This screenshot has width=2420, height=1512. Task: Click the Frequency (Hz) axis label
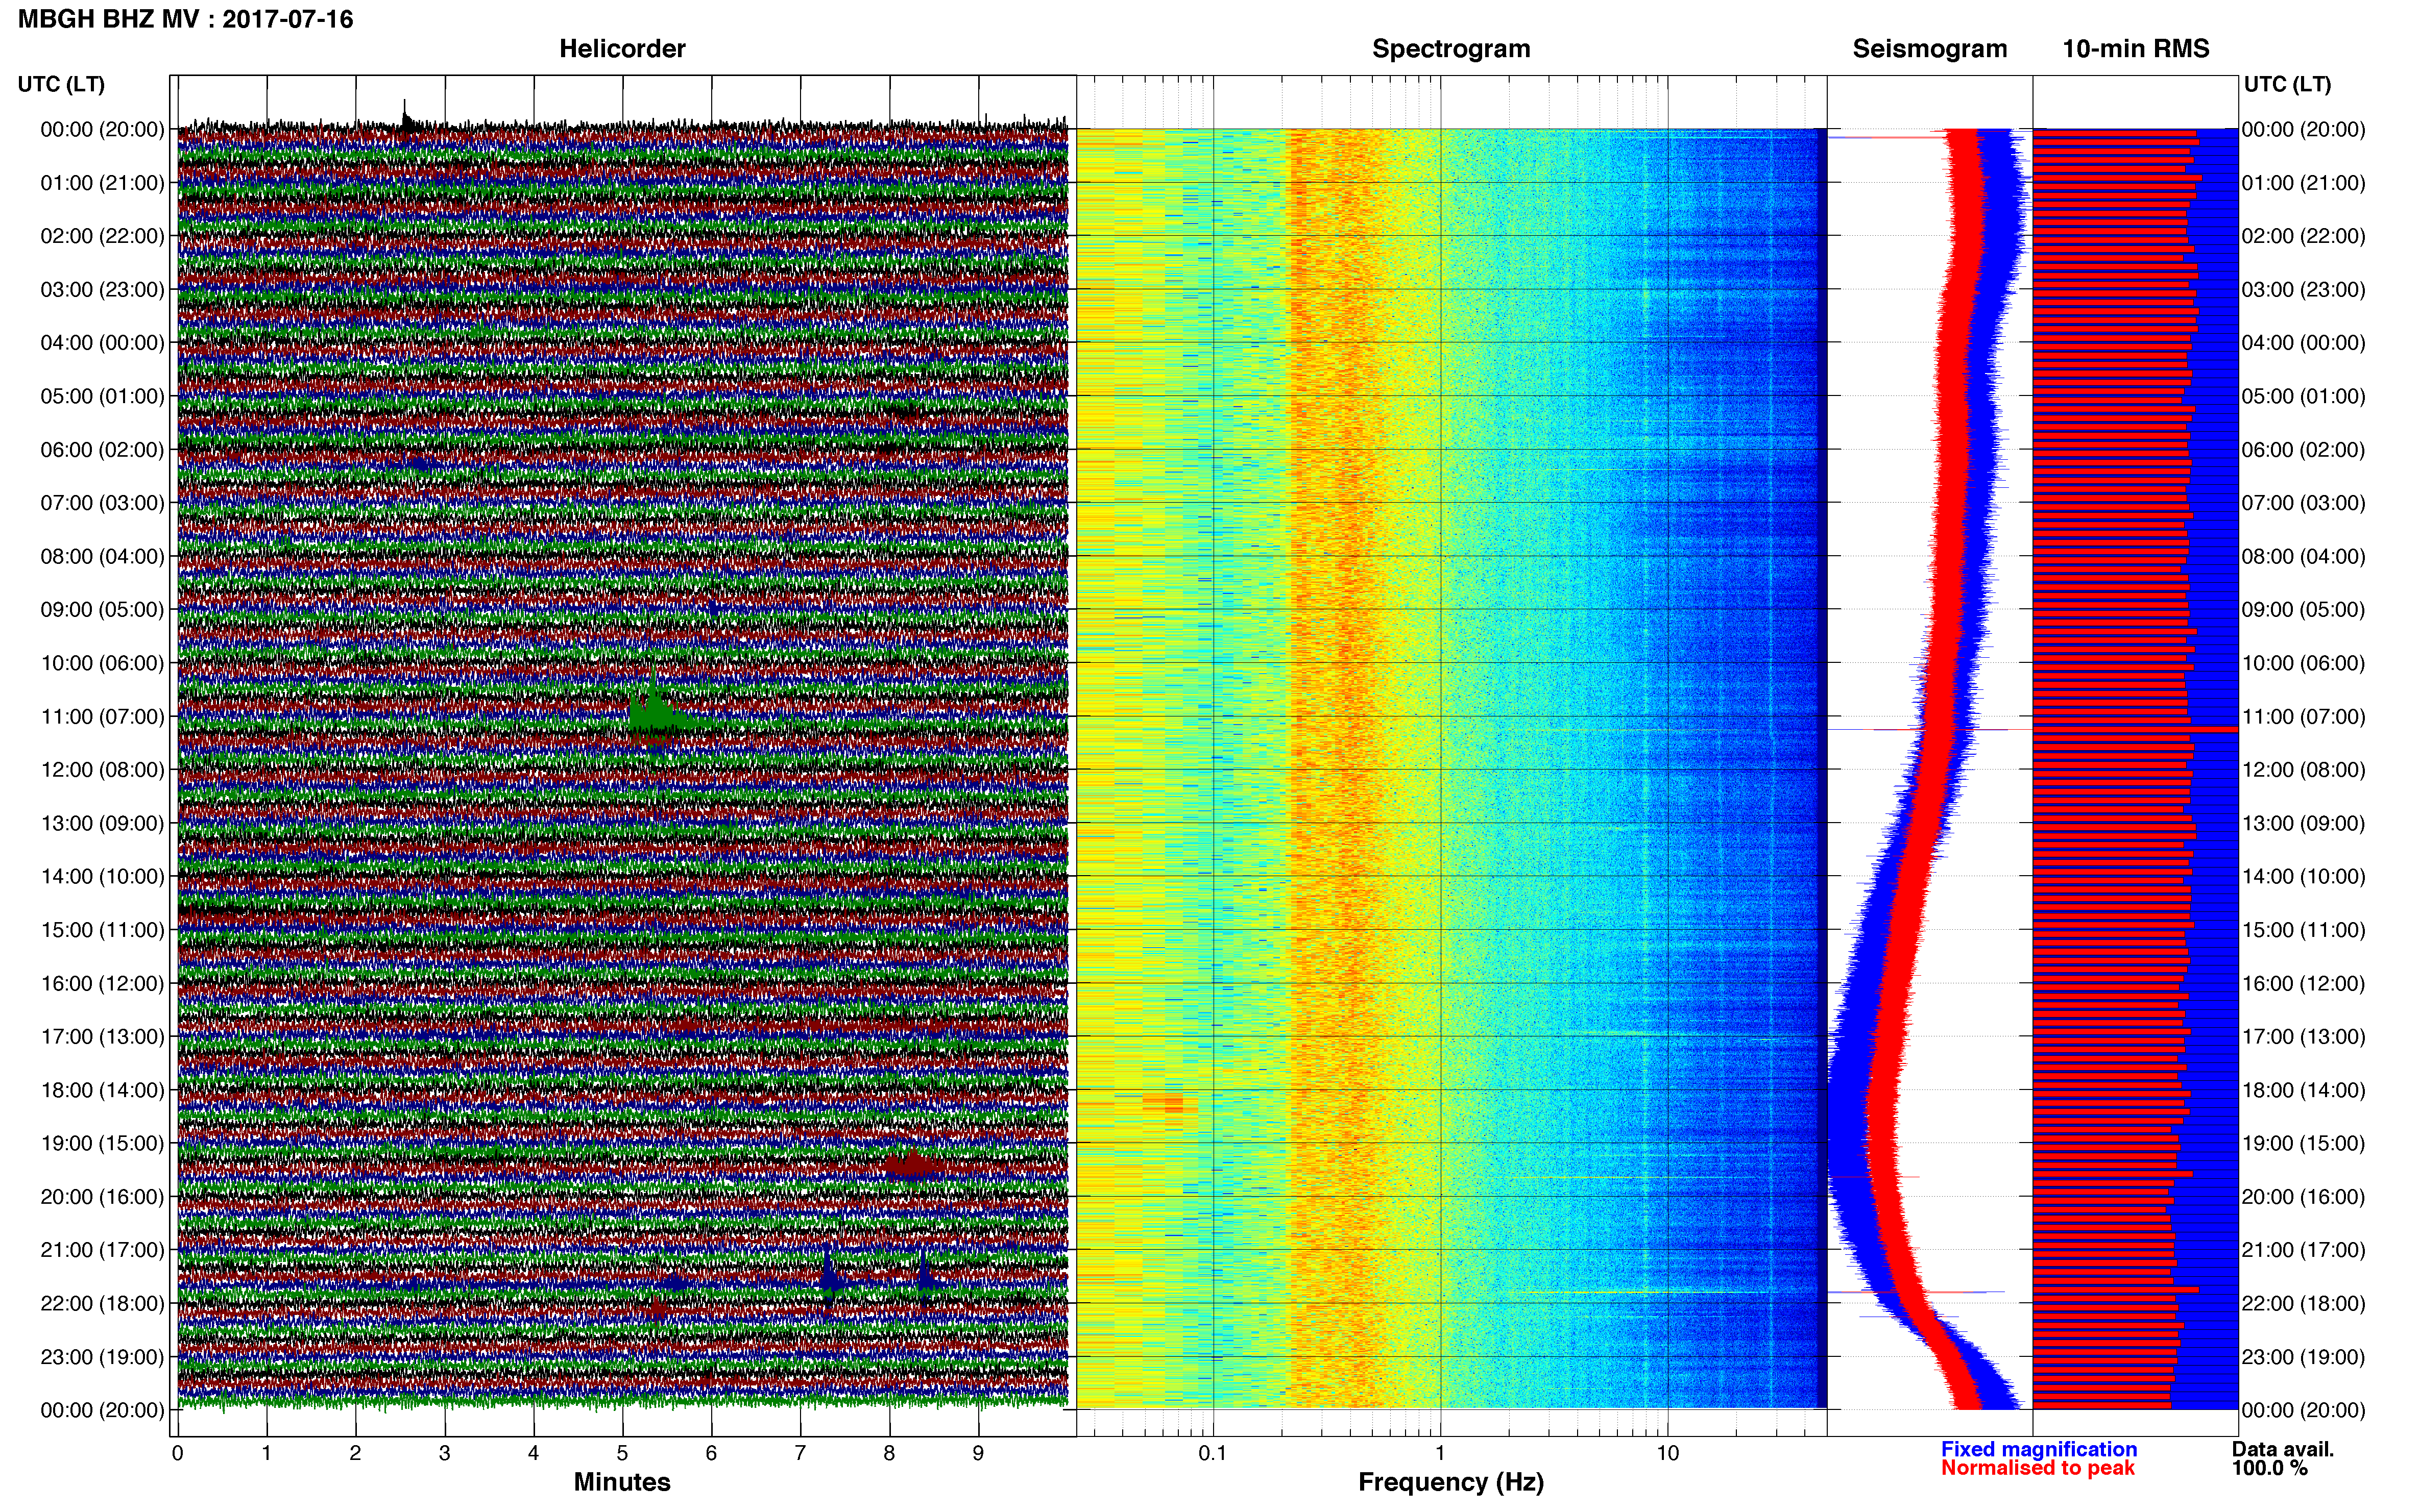[x=1450, y=1482]
